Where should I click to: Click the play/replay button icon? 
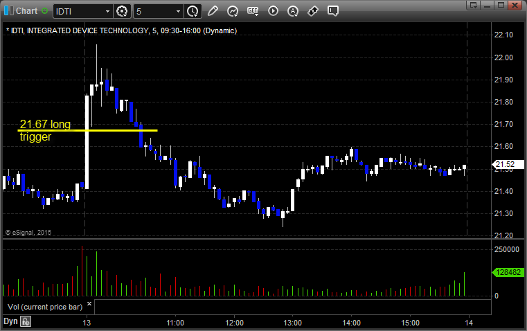273,11
